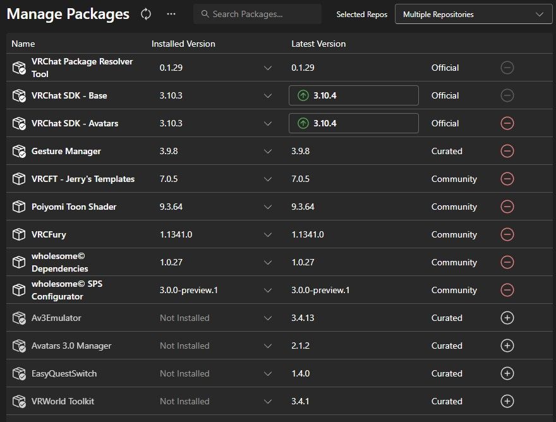Click the Name column header
Screen dimensions: 556x422
click(23, 44)
